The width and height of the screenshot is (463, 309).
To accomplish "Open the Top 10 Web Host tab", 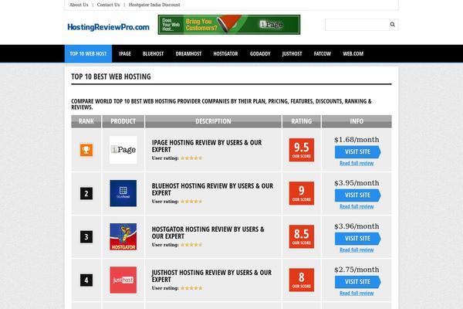I will (88, 53).
